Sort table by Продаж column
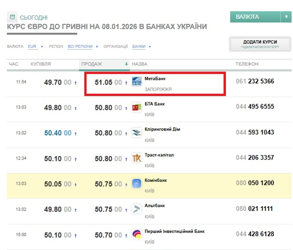The image size is (293, 250). (92, 64)
